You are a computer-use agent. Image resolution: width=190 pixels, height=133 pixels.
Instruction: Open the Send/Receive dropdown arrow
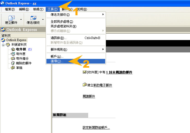(43, 19)
